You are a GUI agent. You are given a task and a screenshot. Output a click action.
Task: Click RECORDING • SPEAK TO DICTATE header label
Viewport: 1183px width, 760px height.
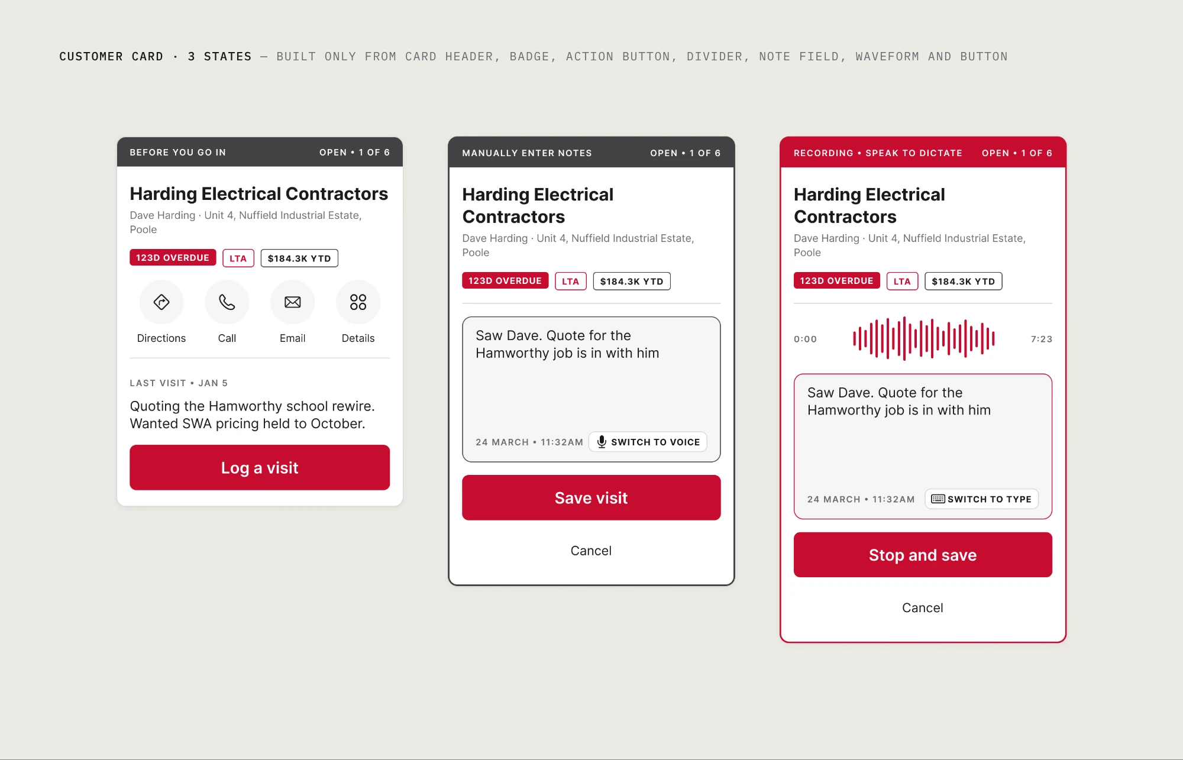pos(878,153)
